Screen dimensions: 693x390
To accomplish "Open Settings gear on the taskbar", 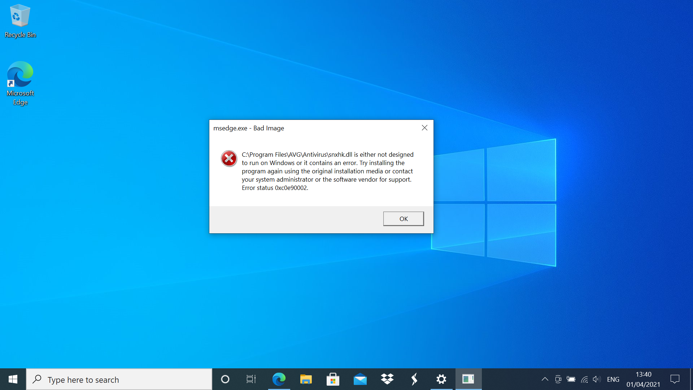I will [x=441, y=379].
